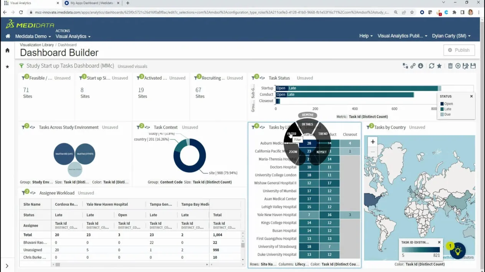Open the Visual Analytics menu under Actions
Screen dimensions: 485x272
pos(73,37)
